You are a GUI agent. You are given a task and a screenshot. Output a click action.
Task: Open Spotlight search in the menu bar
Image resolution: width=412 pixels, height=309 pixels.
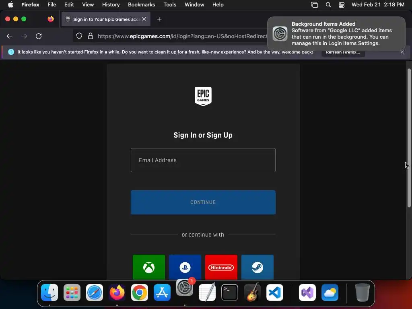tap(328, 5)
